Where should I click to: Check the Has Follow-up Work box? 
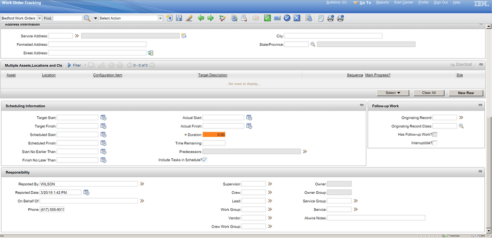click(x=435, y=135)
